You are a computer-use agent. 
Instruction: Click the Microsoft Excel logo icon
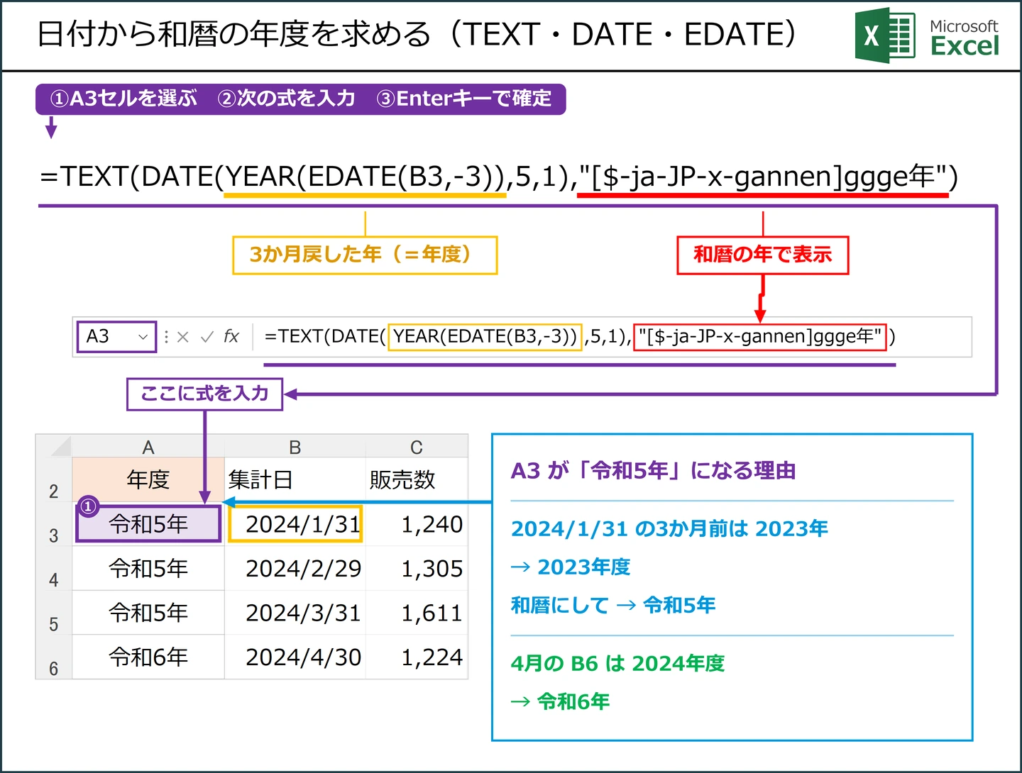pyautogui.click(x=885, y=35)
